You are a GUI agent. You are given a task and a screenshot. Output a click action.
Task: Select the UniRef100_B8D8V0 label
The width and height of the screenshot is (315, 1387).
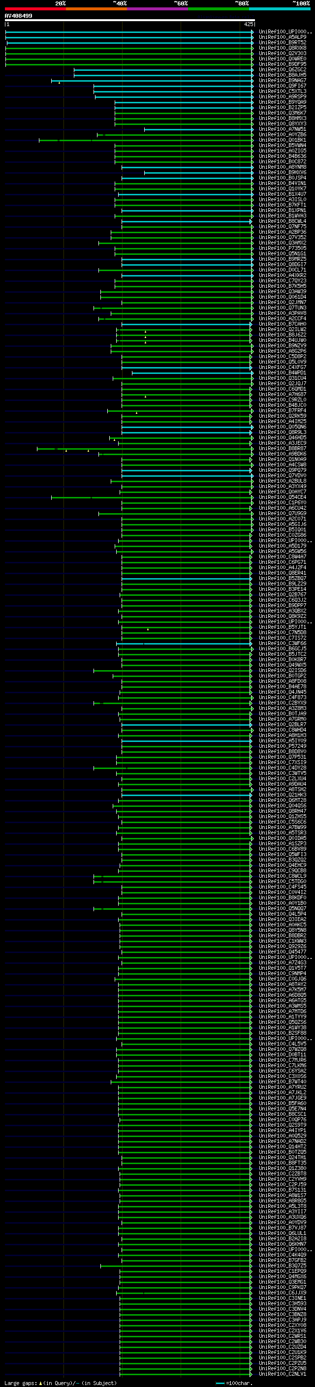point(283,752)
